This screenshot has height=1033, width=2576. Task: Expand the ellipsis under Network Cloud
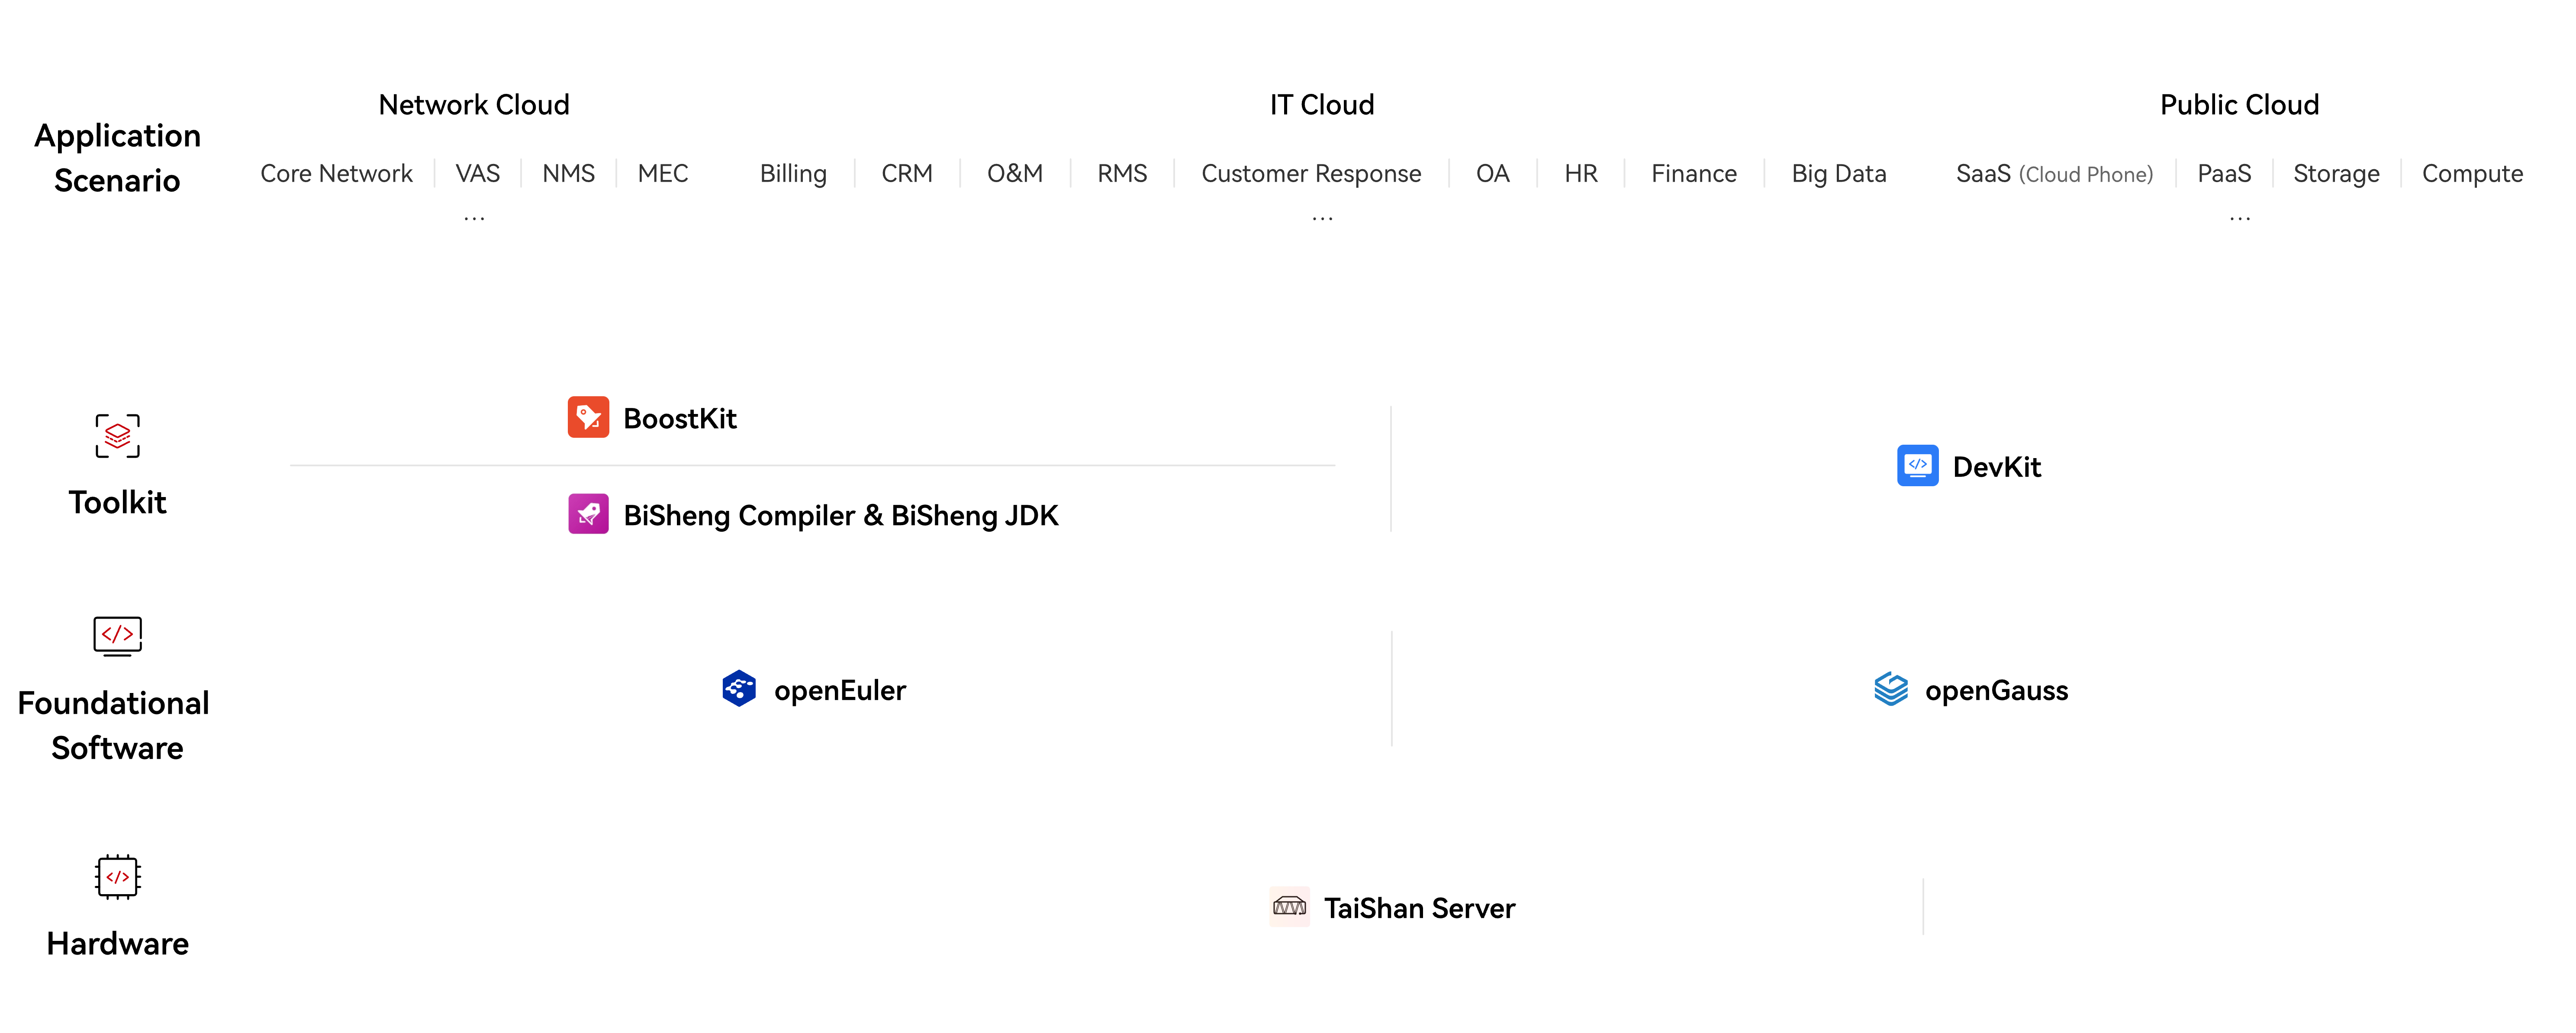[x=474, y=218]
